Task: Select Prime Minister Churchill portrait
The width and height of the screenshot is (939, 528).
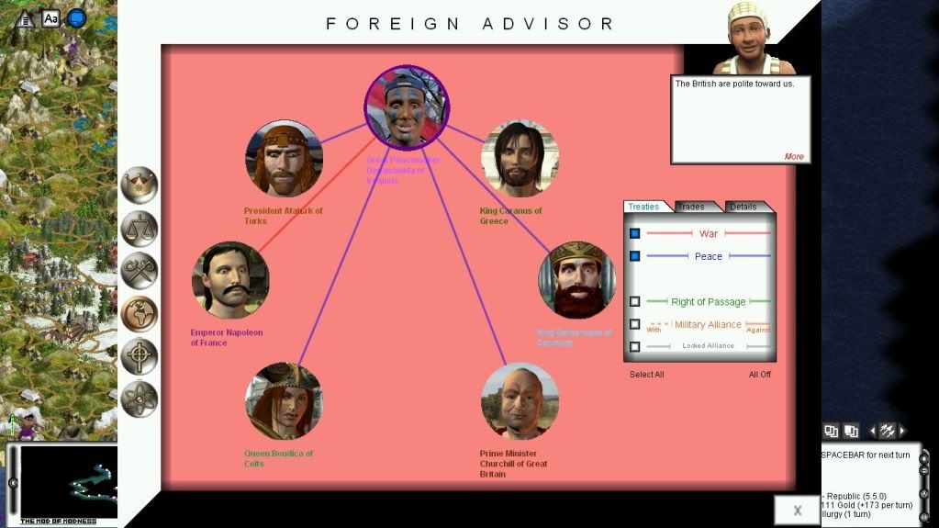Action: (x=520, y=401)
